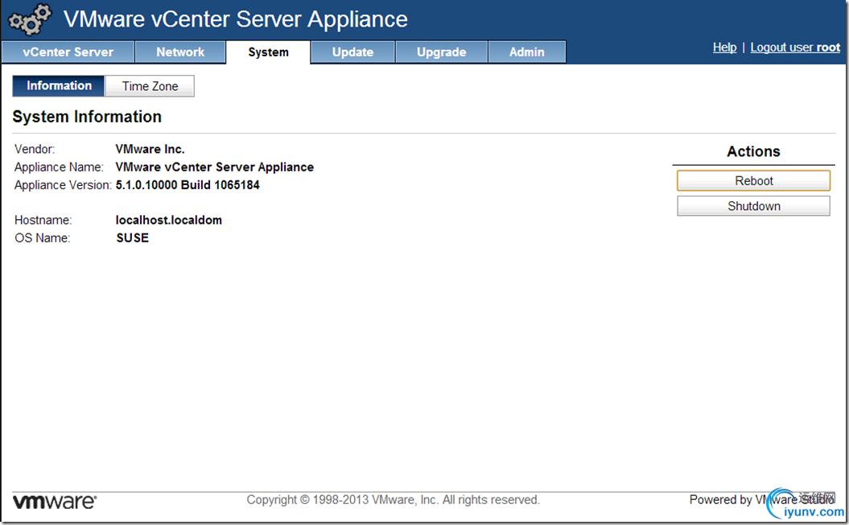
Task: Click appliance version 5.1.0.10000 Build 1065184
Action: click(188, 184)
